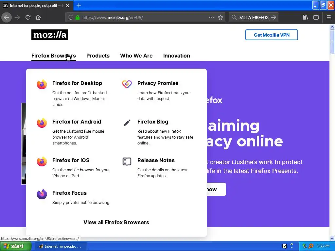Click the purple Firefox Focus logo icon
The image size is (335, 251).
tap(42, 194)
